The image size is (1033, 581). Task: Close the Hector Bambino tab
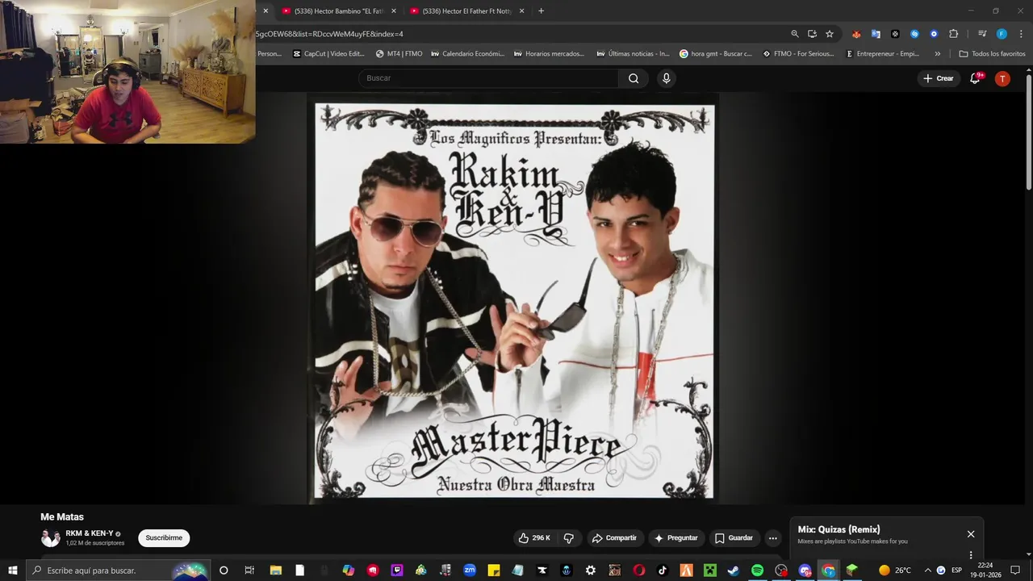[394, 10]
